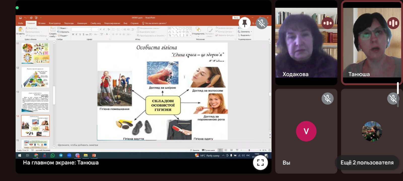Click the pin icon on shared screen
The width and height of the screenshot is (403, 181).
pos(244,23)
